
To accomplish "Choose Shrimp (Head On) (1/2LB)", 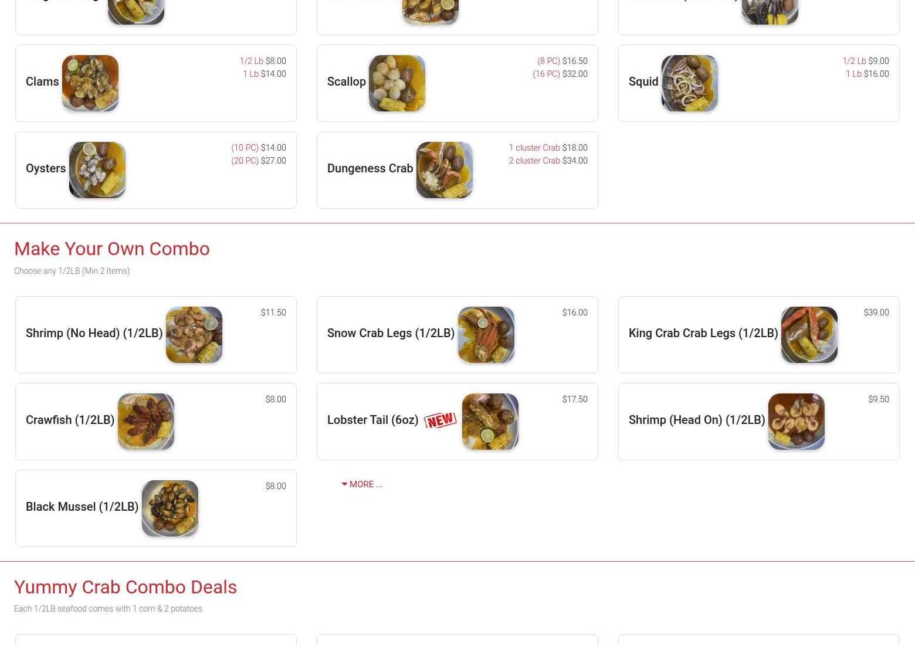I will pyautogui.click(x=759, y=422).
